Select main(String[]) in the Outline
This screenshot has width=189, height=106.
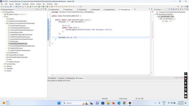tap(167, 16)
